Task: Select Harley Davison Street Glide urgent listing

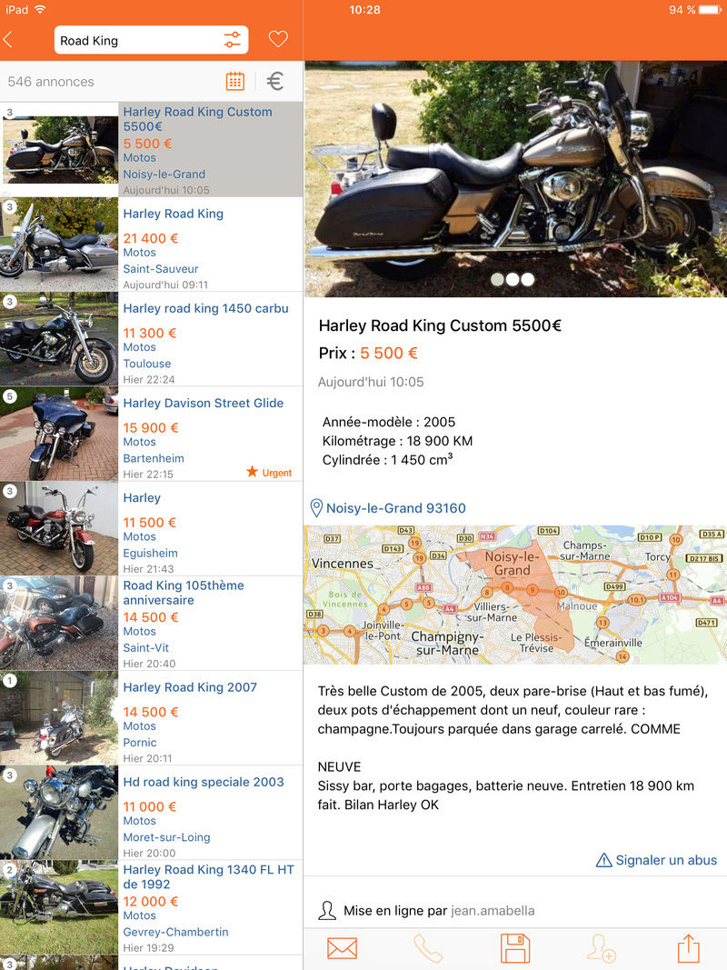Action: click(152, 434)
